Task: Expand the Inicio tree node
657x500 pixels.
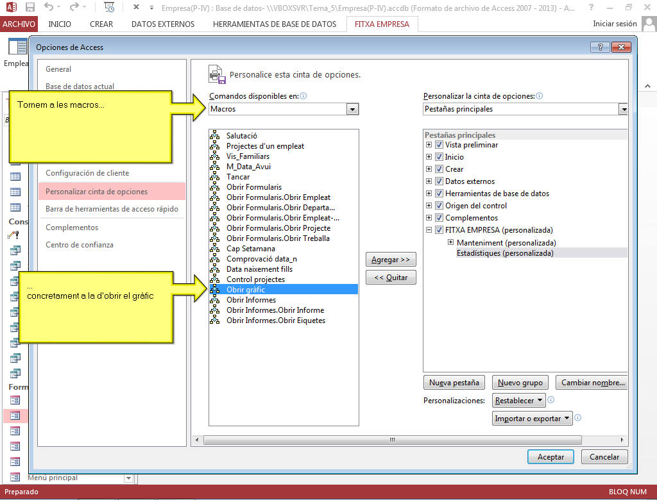Action: (429, 157)
